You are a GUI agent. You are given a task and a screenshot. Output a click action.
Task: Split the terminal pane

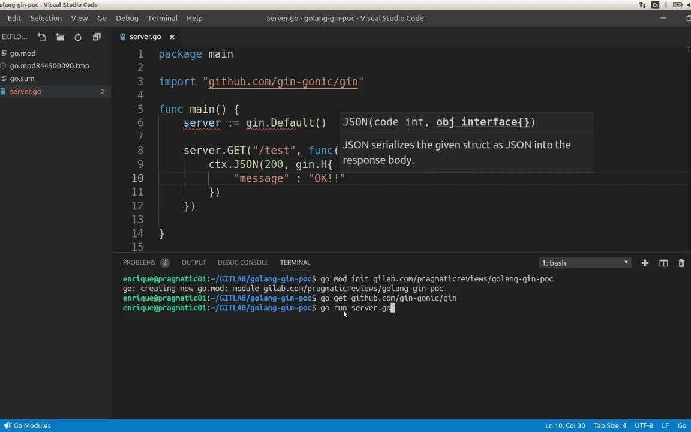(663, 263)
